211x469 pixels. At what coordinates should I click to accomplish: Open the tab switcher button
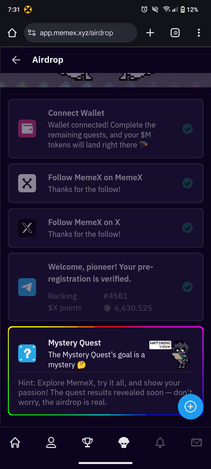tap(175, 33)
